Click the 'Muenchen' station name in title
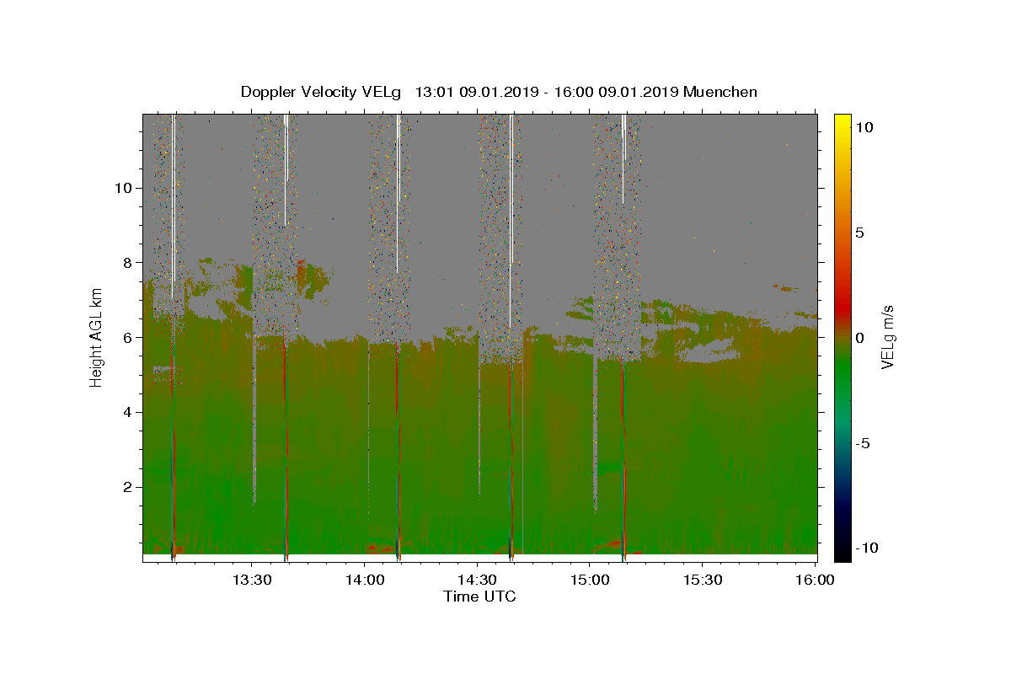Screen dimensions: 1011x674 pos(720,92)
